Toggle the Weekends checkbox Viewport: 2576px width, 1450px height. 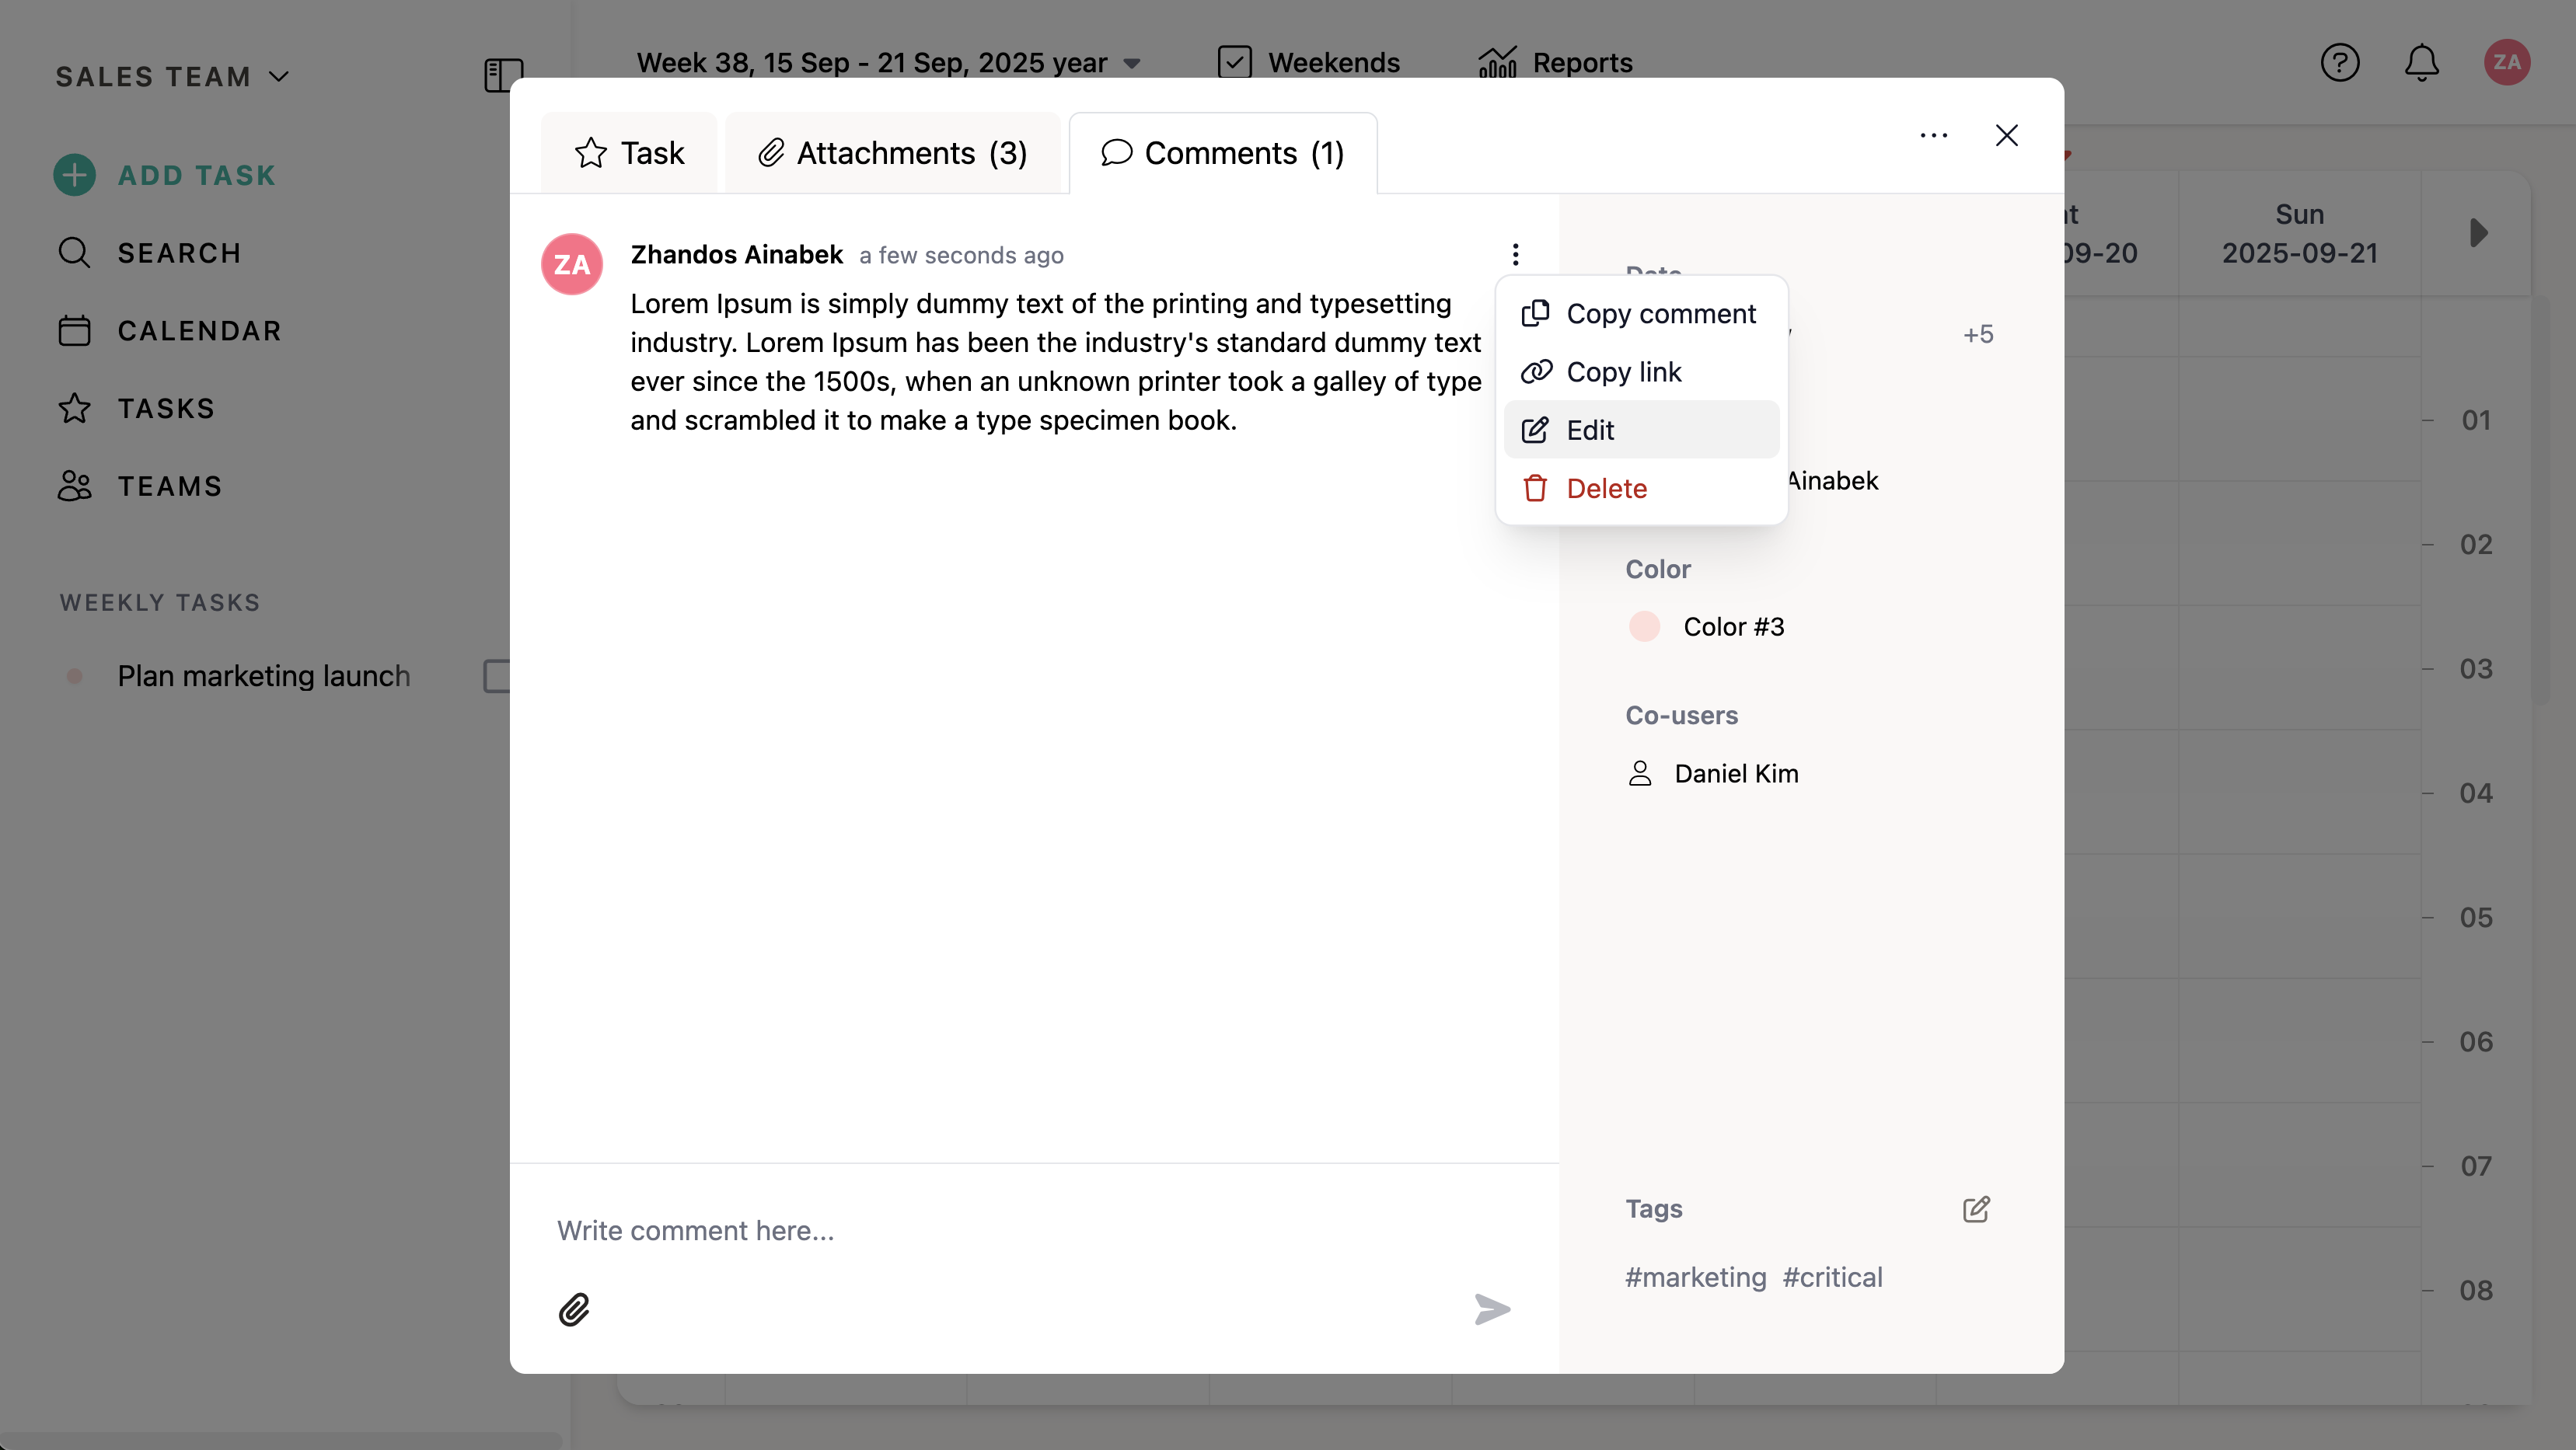click(1235, 62)
